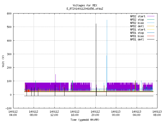Image resolution: width=162 pixels, height=122 pixels.
Task: Click the y-axis tick value 200
Action: [9, 68]
